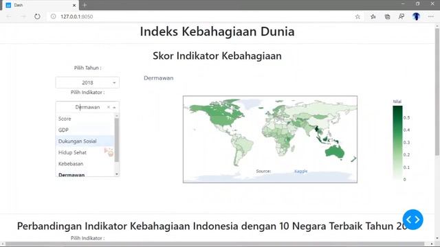The image size is (440, 247).
Task: Restore down the browser window
Action: click(417, 4)
